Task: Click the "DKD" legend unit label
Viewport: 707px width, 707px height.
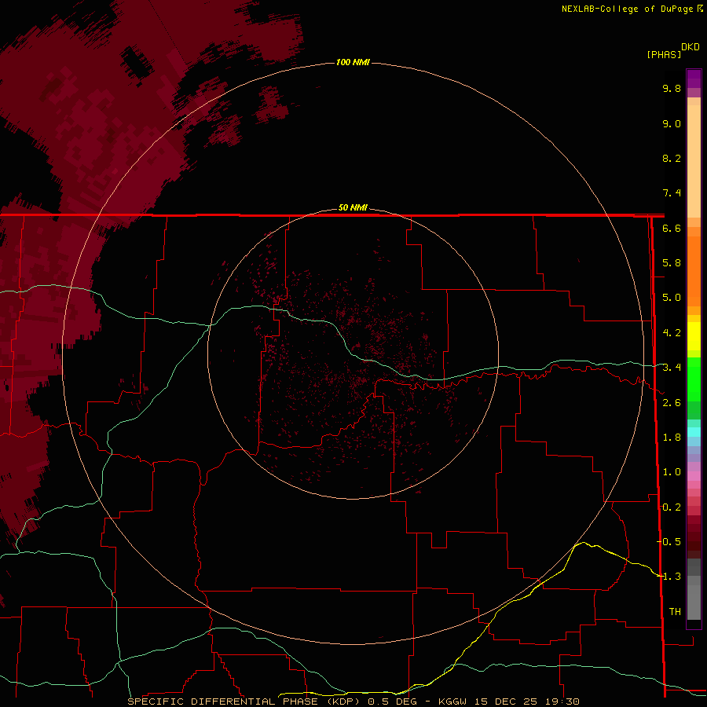Action: click(691, 46)
